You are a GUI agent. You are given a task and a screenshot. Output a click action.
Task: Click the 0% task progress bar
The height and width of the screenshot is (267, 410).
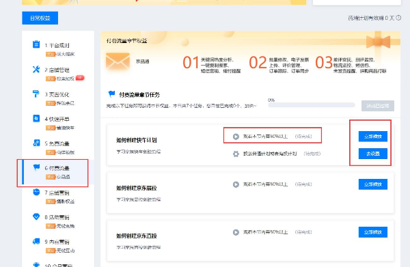tap(312, 105)
